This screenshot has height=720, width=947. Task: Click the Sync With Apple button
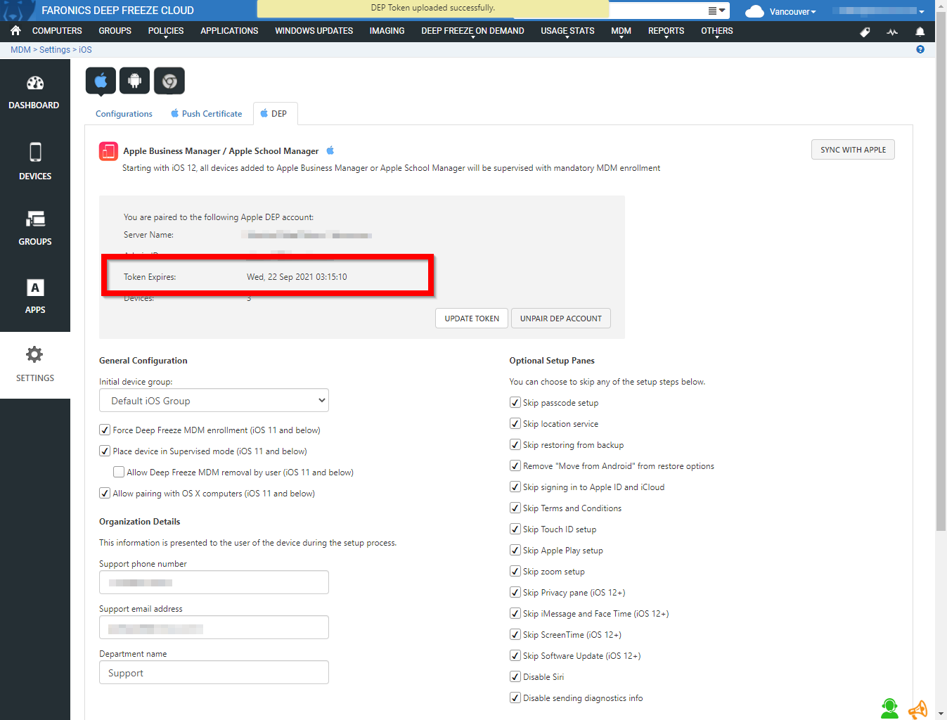[853, 150]
